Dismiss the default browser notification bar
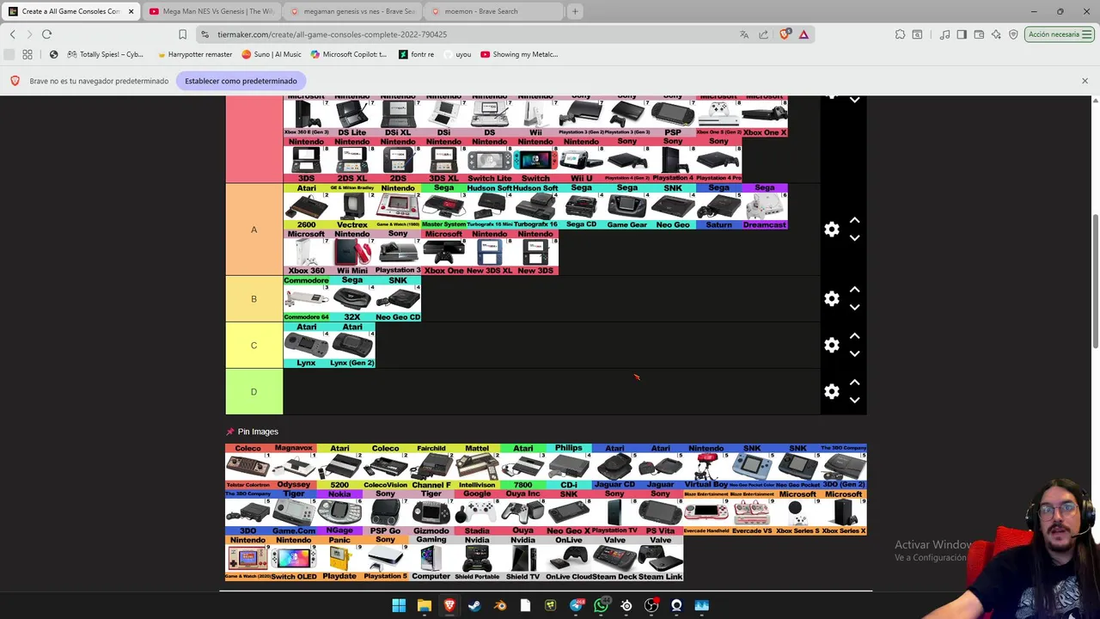 1085,81
